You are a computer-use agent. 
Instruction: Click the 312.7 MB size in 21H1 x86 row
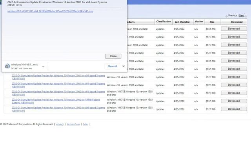click(211, 77)
